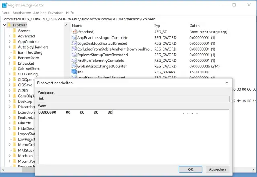Select the CIDSave folder icon
The width and height of the screenshot is (257, 177).
coord(14,85)
